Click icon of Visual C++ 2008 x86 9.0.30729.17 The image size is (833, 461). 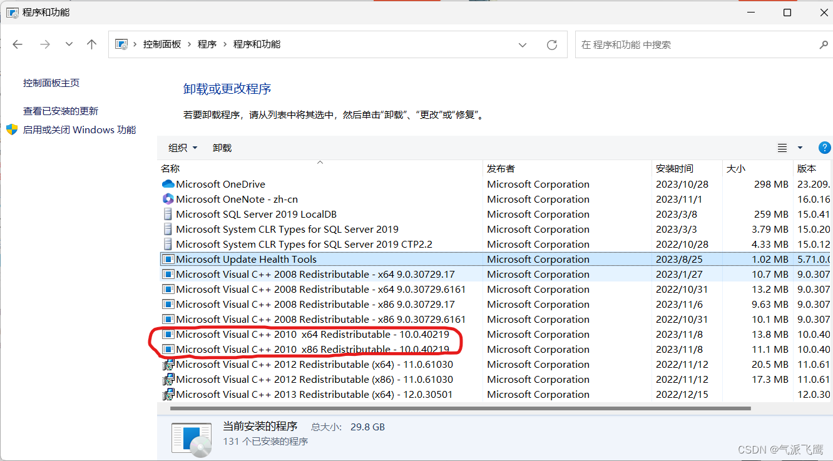click(168, 304)
